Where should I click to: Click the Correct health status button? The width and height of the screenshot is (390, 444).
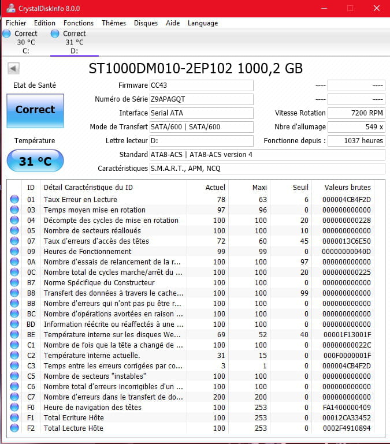click(x=35, y=110)
